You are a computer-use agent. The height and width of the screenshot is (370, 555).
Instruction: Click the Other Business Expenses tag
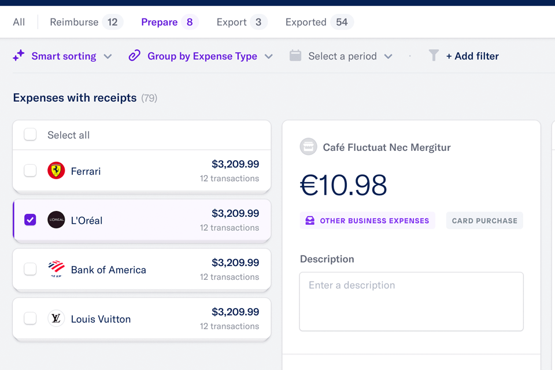tap(368, 221)
